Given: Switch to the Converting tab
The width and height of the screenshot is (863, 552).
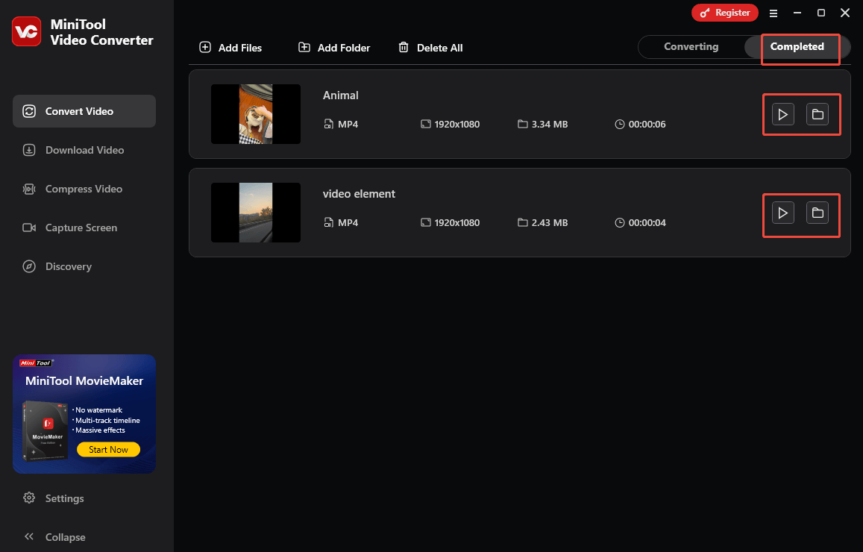Looking at the screenshot, I should pos(691,47).
